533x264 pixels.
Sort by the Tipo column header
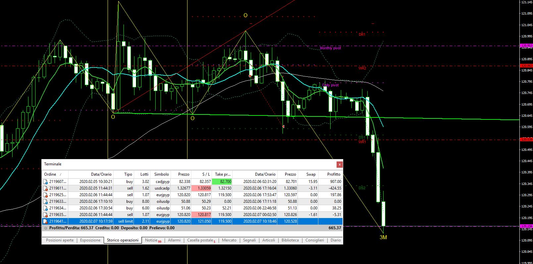pyautogui.click(x=124, y=174)
